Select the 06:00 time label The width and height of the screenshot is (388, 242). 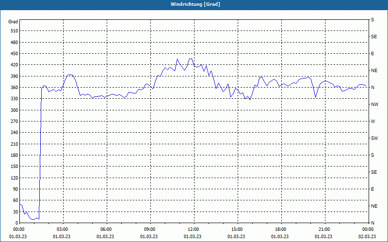tap(107, 229)
